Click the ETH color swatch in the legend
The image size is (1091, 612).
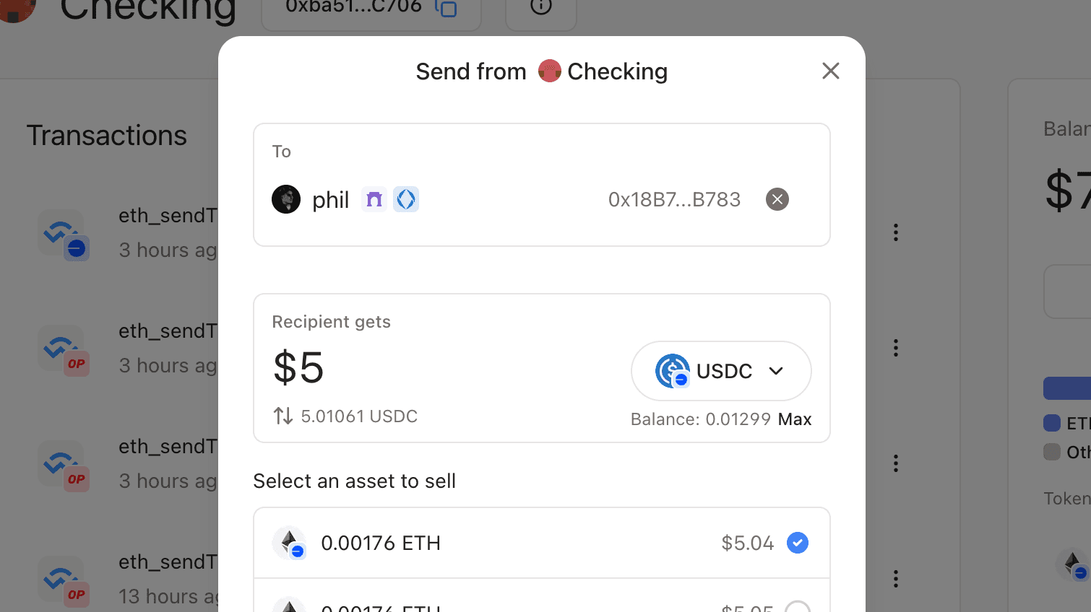1053,423
